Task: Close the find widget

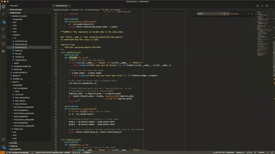Action: pyautogui.click(x=252, y=14)
